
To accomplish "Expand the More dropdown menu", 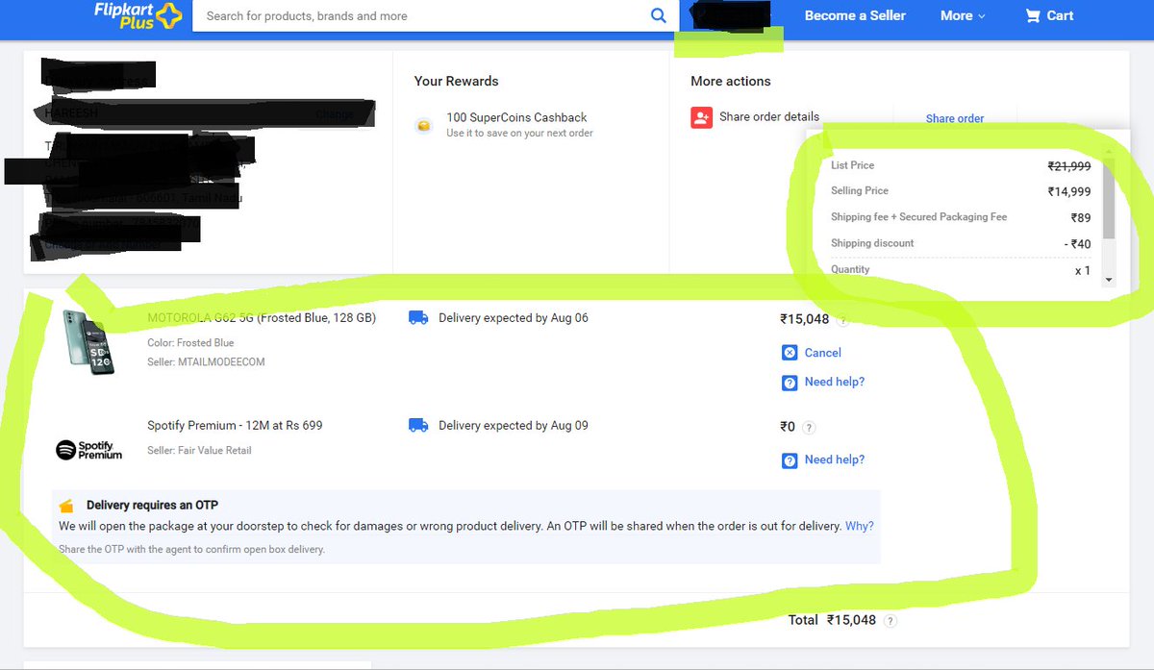I will click(x=963, y=15).
